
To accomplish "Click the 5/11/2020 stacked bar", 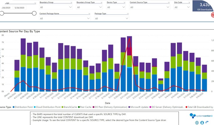I will [61, 67].
